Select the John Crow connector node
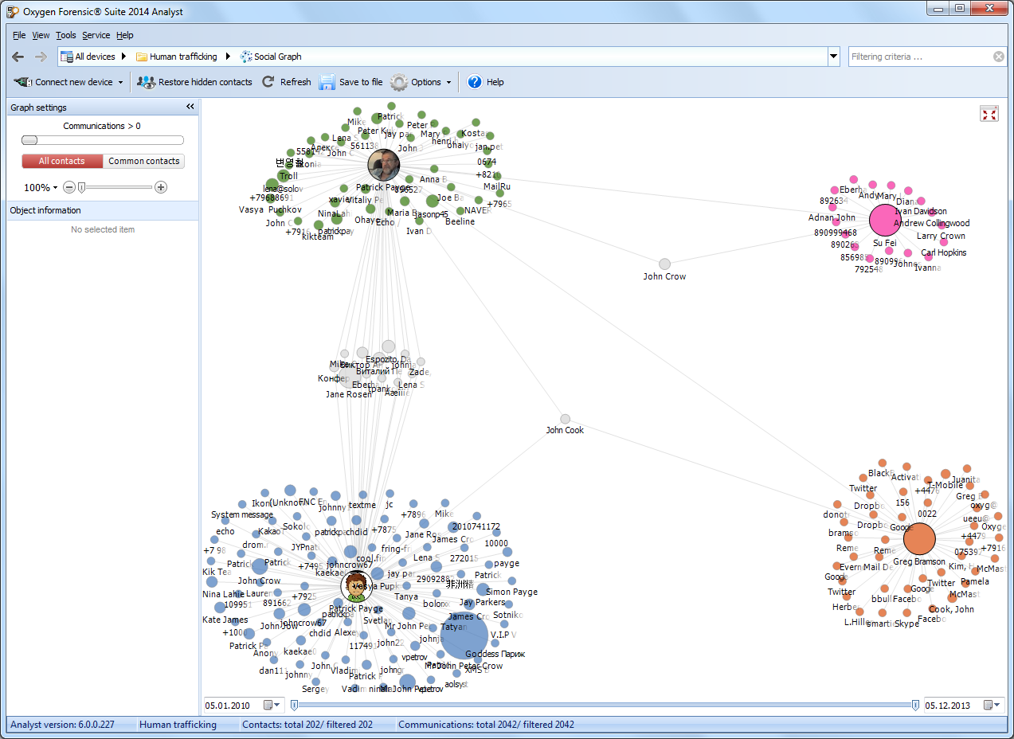Screen dimensions: 1014x739 664,264
